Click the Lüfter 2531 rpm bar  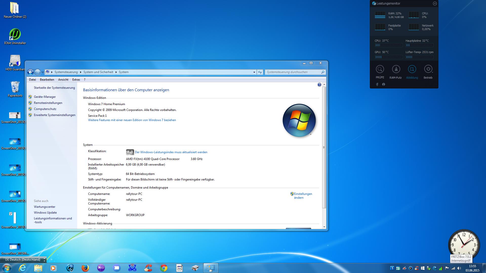pyautogui.click(x=419, y=57)
